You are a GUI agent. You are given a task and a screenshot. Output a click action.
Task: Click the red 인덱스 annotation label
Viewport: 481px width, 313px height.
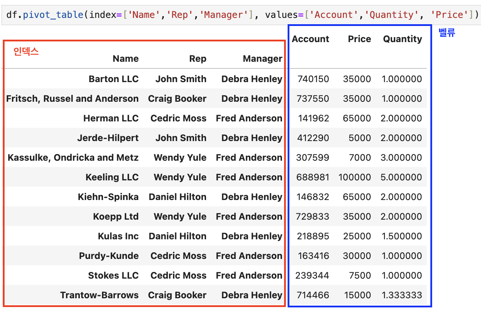pyautogui.click(x=26, y=51)
